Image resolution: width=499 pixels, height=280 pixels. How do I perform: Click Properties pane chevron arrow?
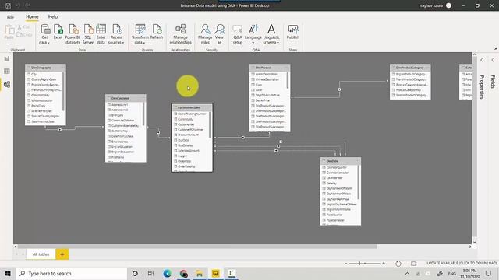pos(482,60)
